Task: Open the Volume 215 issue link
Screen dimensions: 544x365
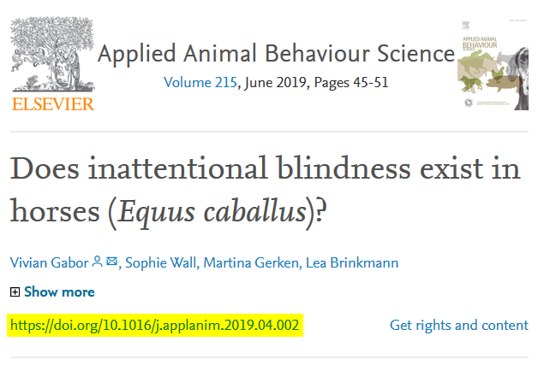Action: click(201, 84)
